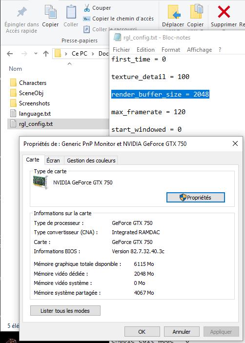
Task: Click the Integrated RAMDAC value
Action: (x=136, y=232)
